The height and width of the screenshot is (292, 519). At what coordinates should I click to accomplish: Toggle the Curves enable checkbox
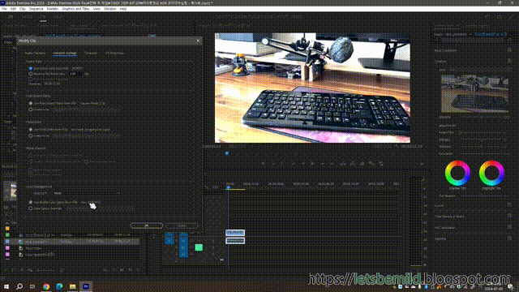510,205
